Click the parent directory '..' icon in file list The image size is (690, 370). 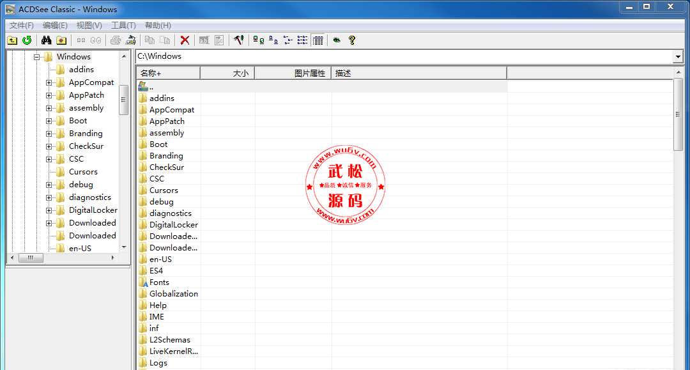[x=143, y=86]
